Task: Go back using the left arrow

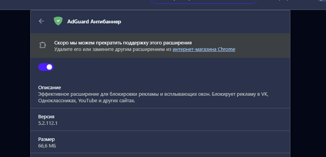Action: (x=41, y=21)
